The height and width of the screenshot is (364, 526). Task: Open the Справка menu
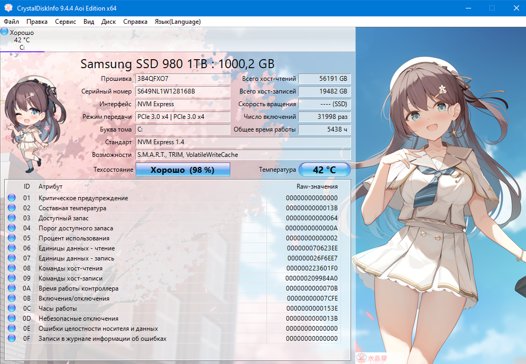pyautogui.click(x=135, y=22)
